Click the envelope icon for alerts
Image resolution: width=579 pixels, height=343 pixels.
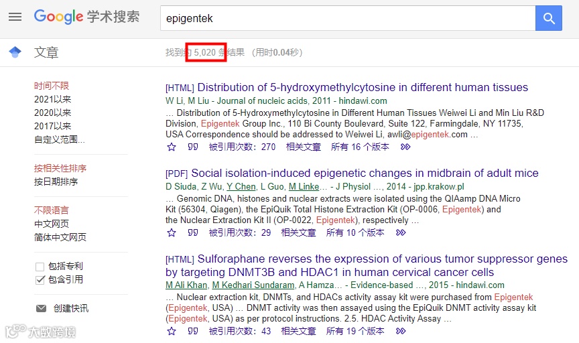point(41,308)
